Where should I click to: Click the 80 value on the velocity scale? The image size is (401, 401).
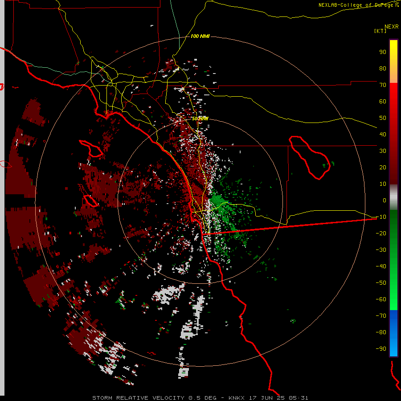click(x=383, y=68)
